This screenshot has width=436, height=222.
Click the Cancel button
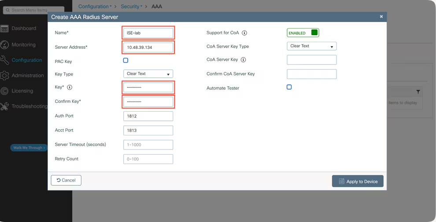[x=66, y=180]
